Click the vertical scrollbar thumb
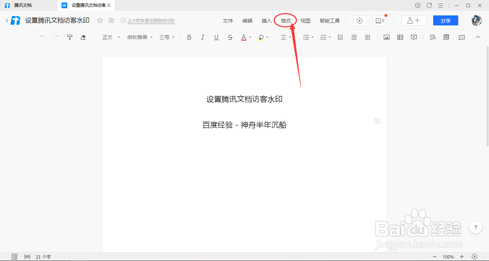Image resolution: width=489 pixels, height=261 pixels. [x=487, y=96]
